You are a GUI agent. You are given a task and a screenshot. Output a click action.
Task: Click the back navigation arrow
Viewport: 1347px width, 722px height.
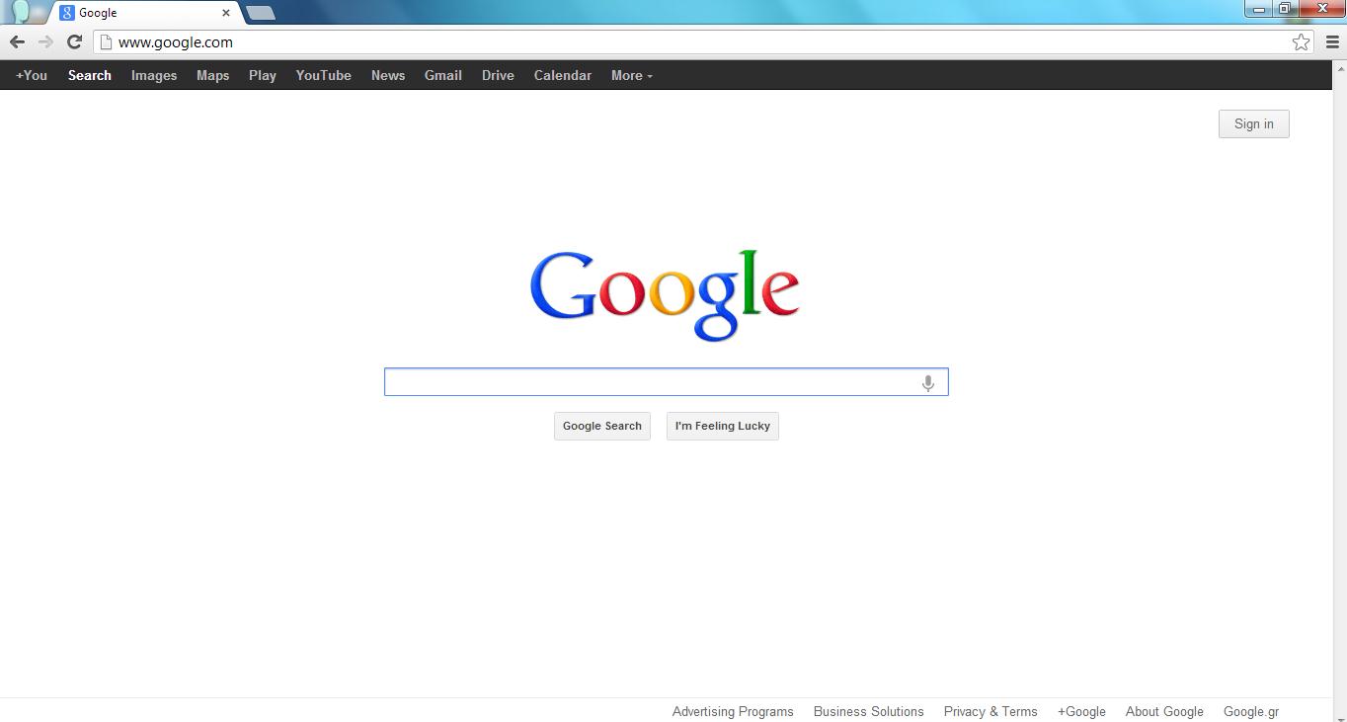[x=17, y=42]
